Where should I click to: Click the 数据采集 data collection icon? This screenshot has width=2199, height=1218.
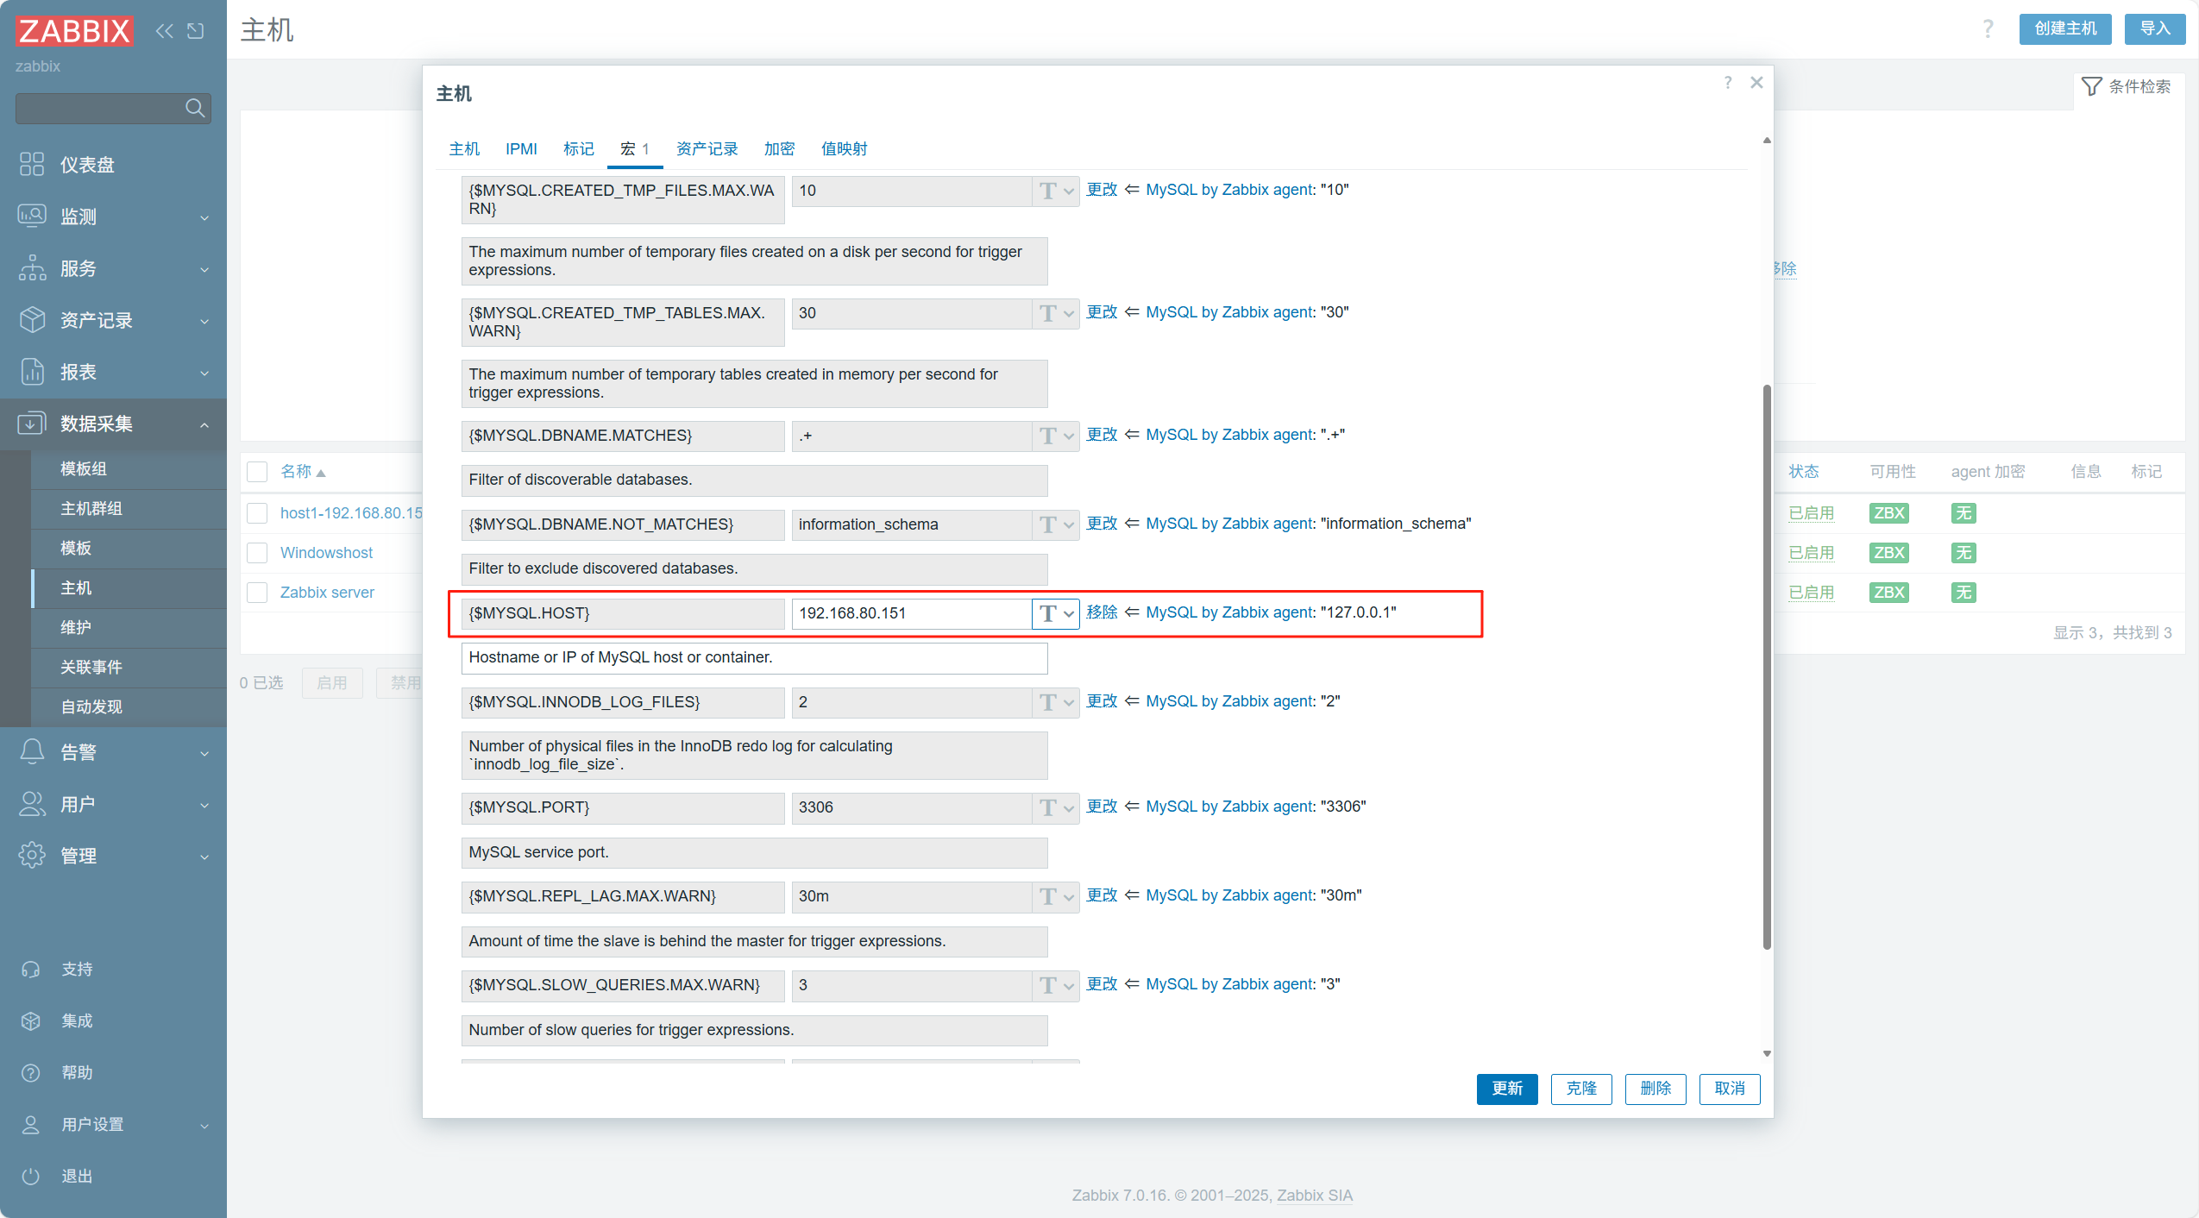tap(32, 424)
